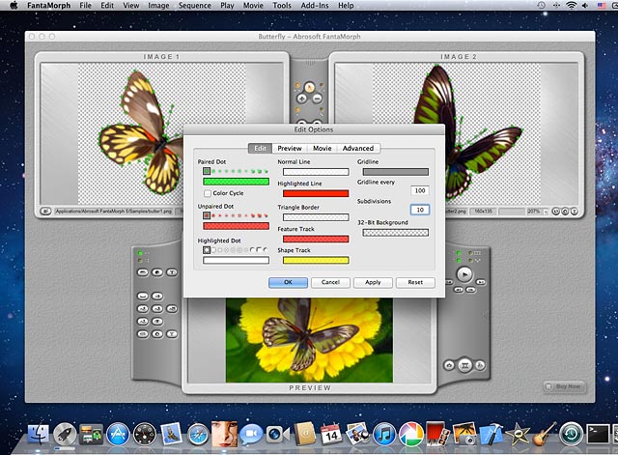
Task: Click the zoom in plus button between image panels
Action: pos(302,99)
